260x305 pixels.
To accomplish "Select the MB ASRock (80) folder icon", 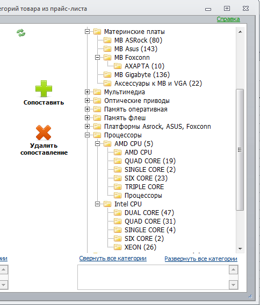I will point(107,40).
